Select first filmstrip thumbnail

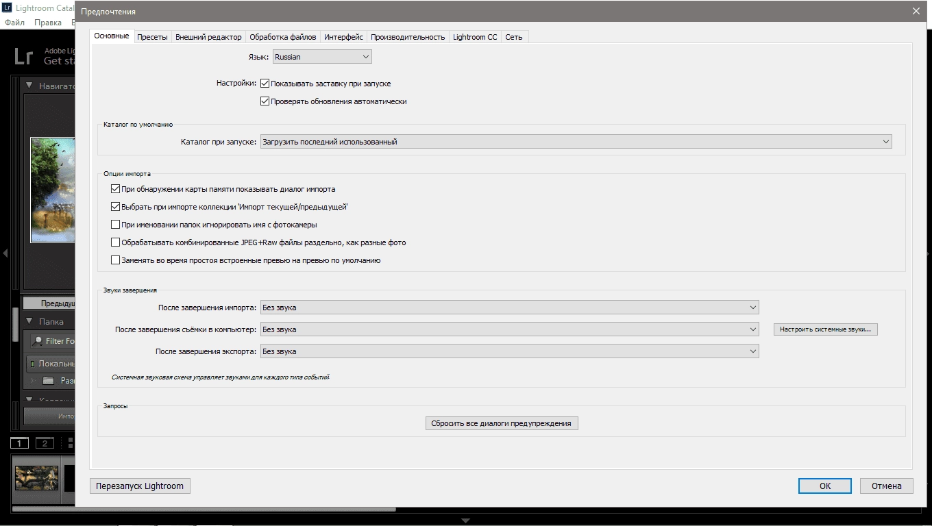coord(36,478)
